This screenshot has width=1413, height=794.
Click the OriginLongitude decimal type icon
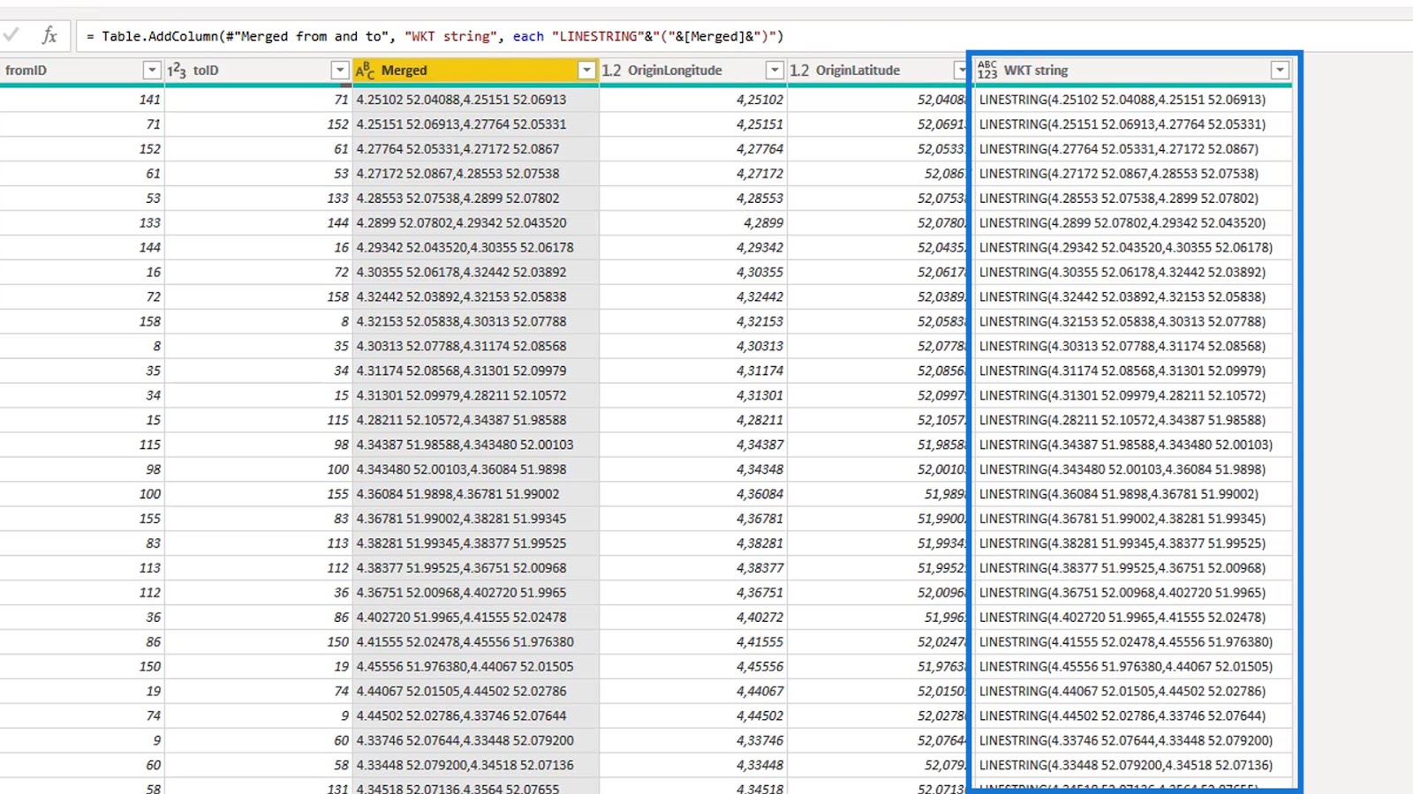(611, 70)
